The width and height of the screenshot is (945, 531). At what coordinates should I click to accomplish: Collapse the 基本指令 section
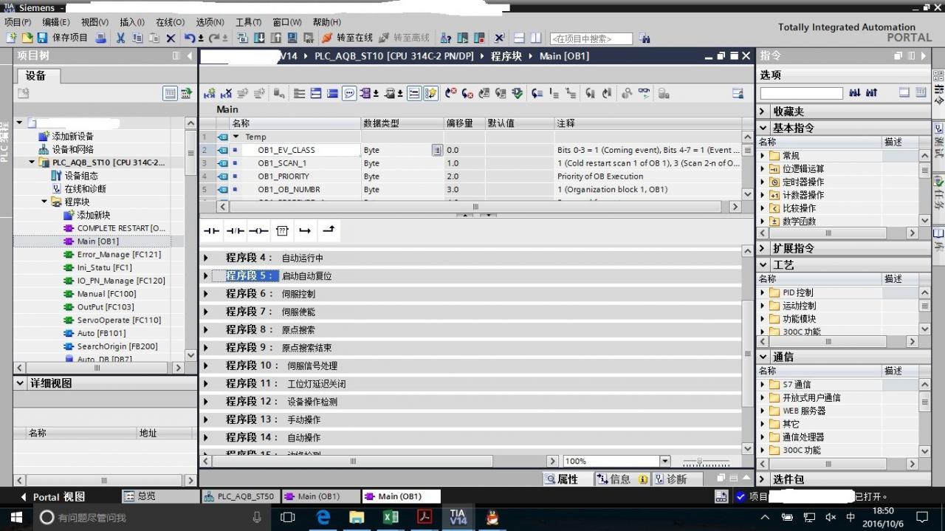(x=763, y=128)
